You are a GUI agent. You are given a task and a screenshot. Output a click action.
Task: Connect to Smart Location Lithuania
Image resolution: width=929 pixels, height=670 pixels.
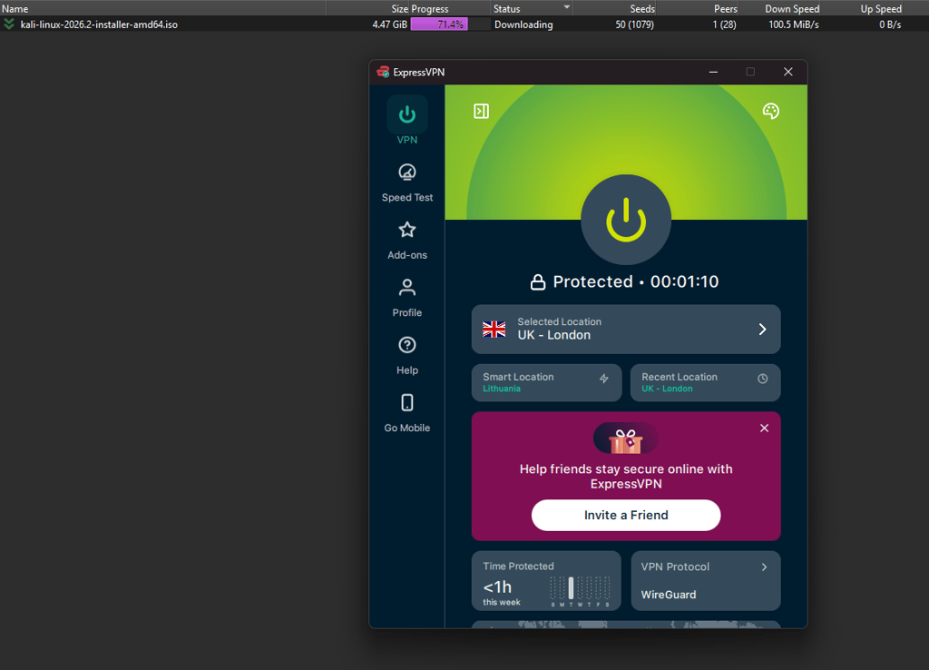pyautogui.click(x=546, y=382)
